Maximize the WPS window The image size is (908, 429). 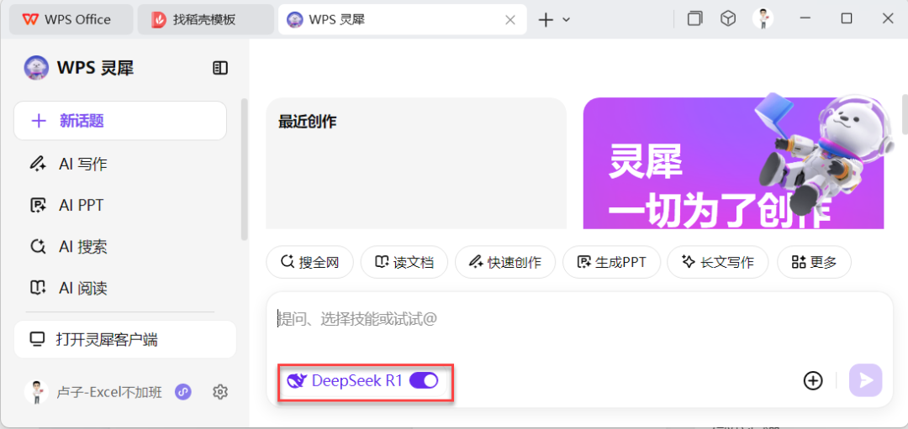click(846, 18)
